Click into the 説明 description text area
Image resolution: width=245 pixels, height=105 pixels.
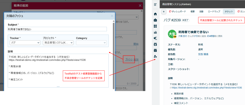(x=58, y=71)
